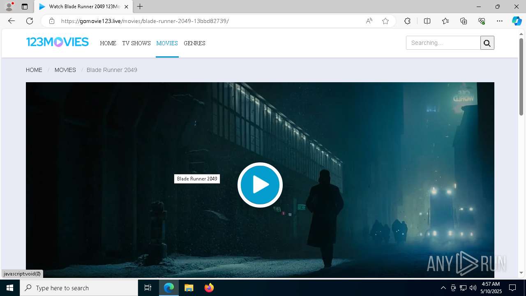Image resolution: width=526 pixels, height=296 pixels.
Task: Refresh the current page
Action: tap(30, 21)
